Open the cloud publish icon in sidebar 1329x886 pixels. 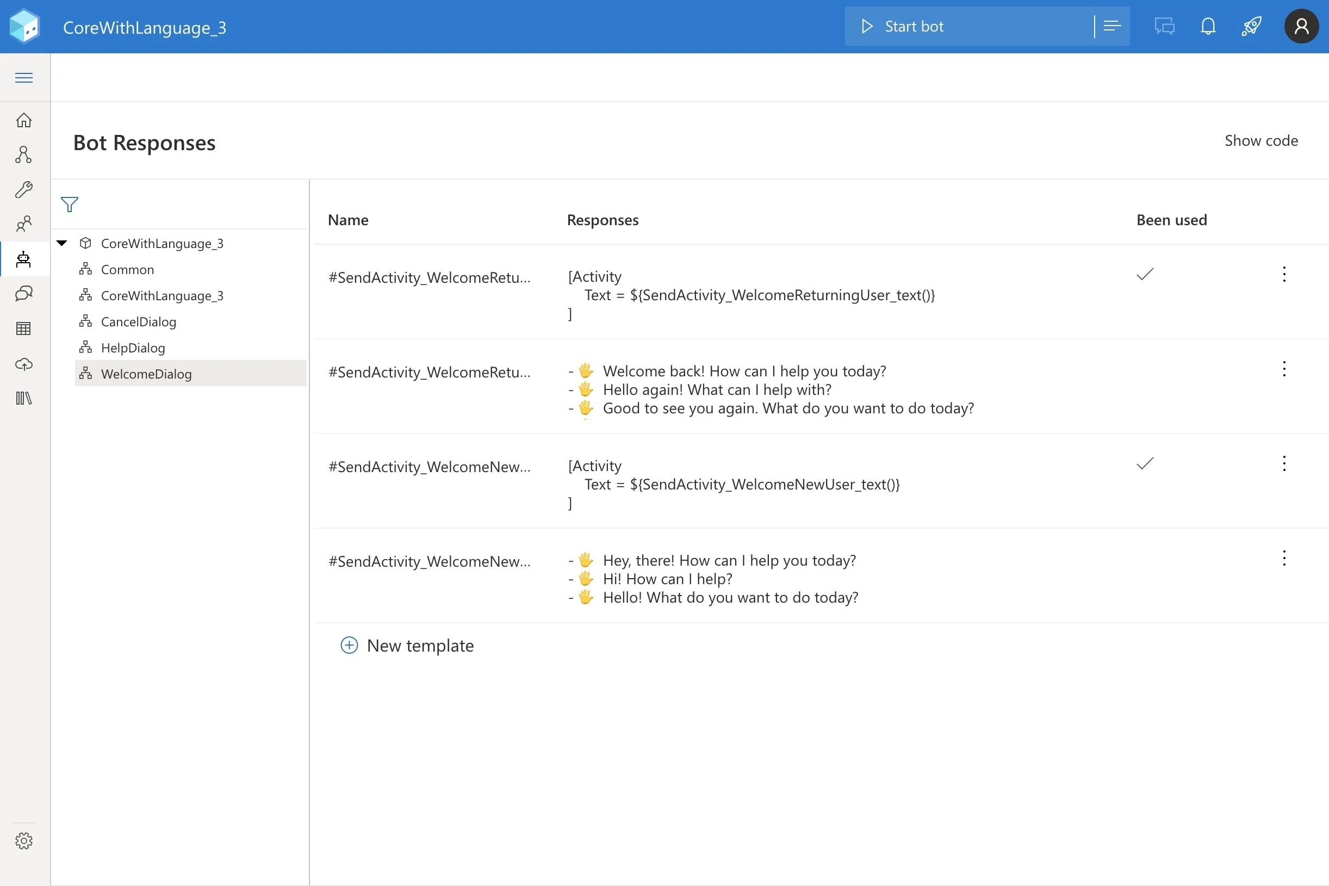[x=24, y=364]
